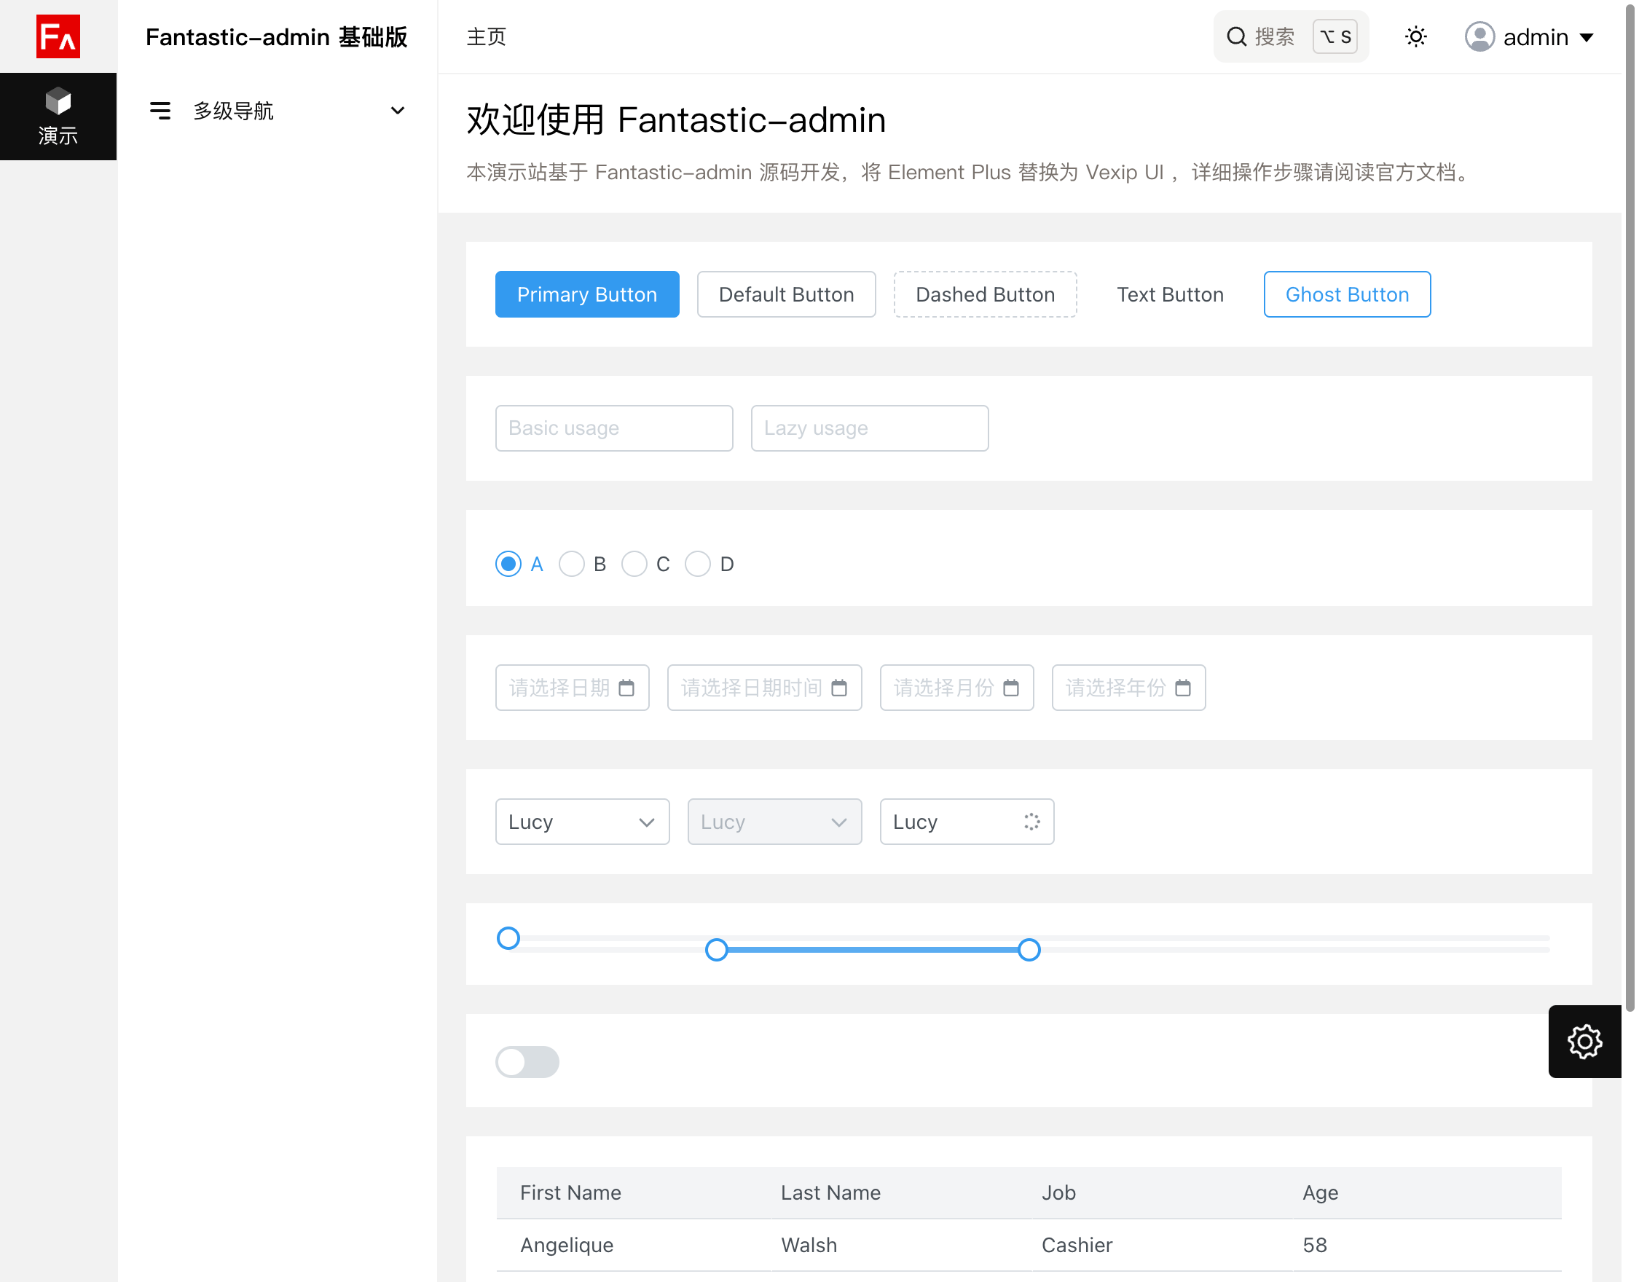Click the admin user avatar icon

click(1479, 36)
